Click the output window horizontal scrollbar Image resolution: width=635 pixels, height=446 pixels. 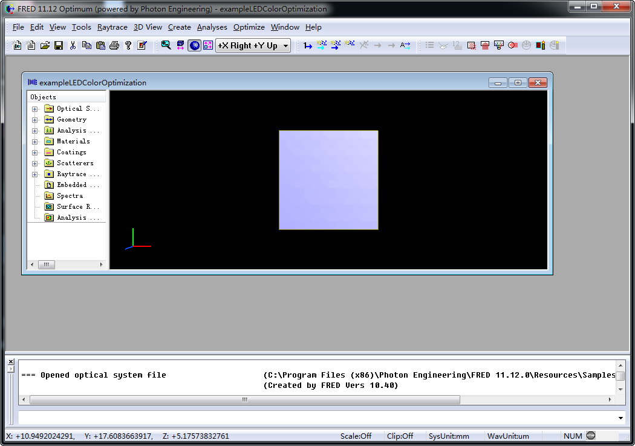[x=244, y=399]
